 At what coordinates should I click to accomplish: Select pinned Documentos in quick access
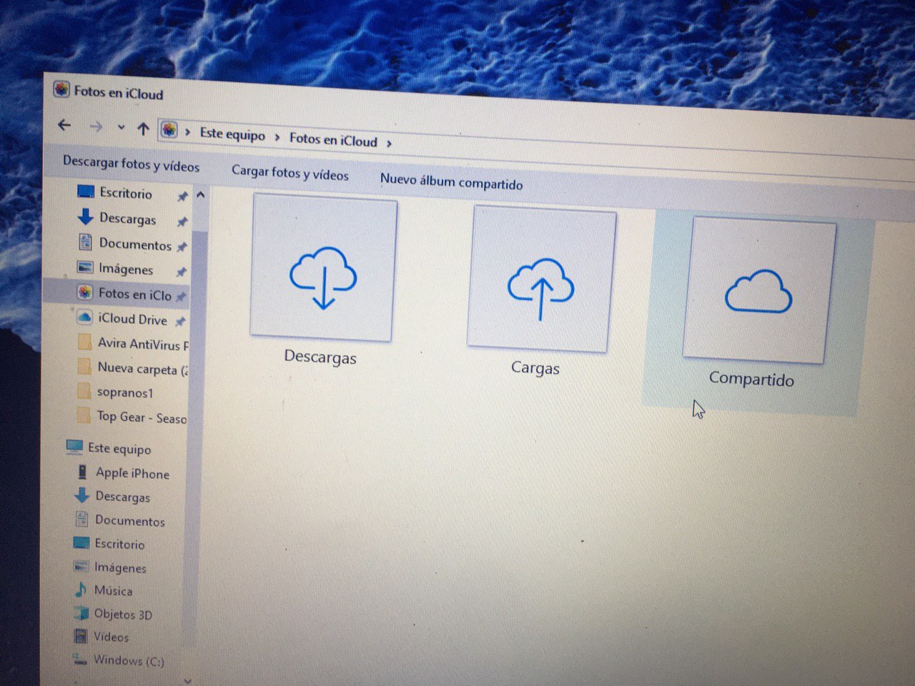click(135, 244)
